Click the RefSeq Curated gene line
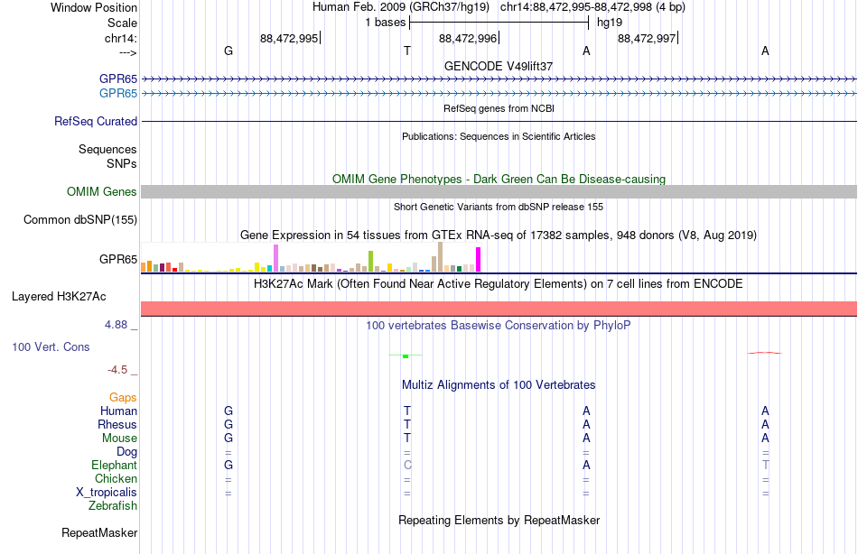The height and width of the screenshot is (554, 858). [x=499, y=122]
